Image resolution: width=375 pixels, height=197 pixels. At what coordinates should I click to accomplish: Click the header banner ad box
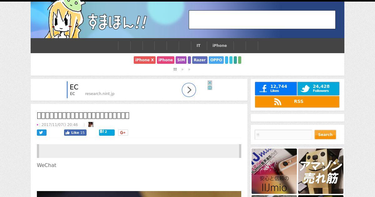(262, 20)
